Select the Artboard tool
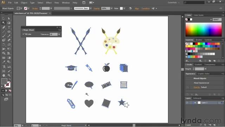 click(4, 71)
